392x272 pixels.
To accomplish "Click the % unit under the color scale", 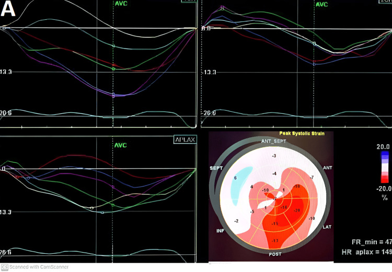I will pyautogui.click(x=385, y=197).
